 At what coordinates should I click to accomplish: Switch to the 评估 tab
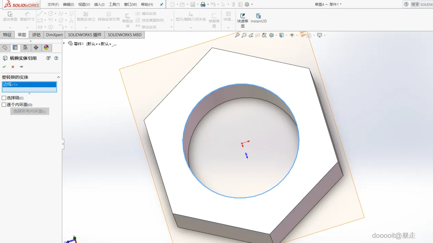pos(36,35)
